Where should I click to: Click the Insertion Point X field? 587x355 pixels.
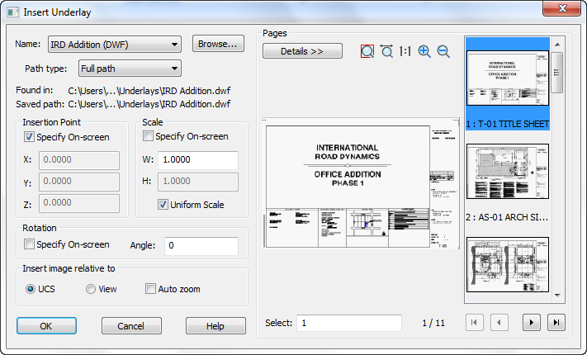point(79,160)
